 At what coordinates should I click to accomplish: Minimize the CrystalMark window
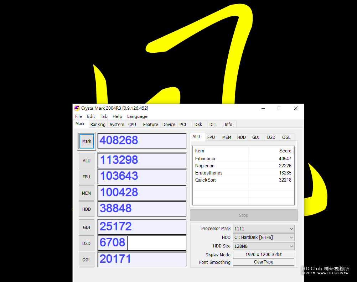click(x=263, y=108)
